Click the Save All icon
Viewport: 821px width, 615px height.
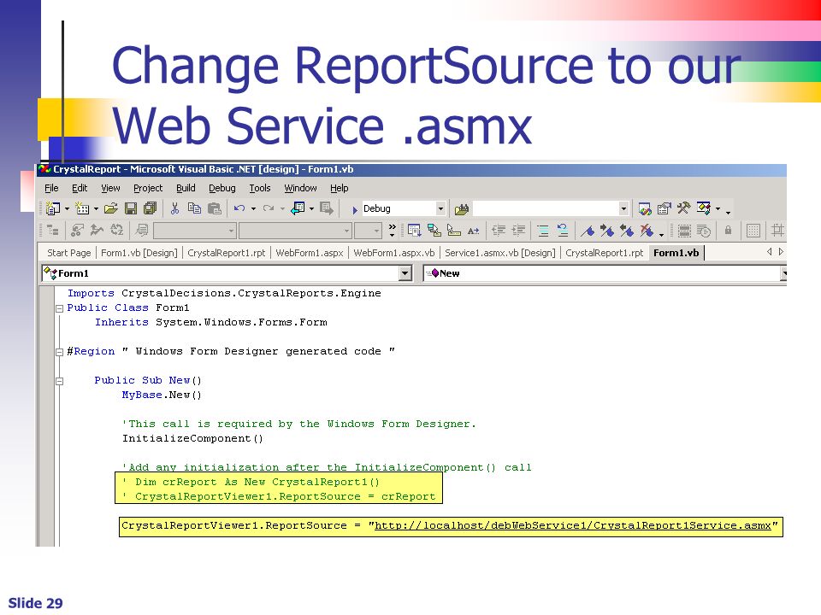tap(150, 208)
